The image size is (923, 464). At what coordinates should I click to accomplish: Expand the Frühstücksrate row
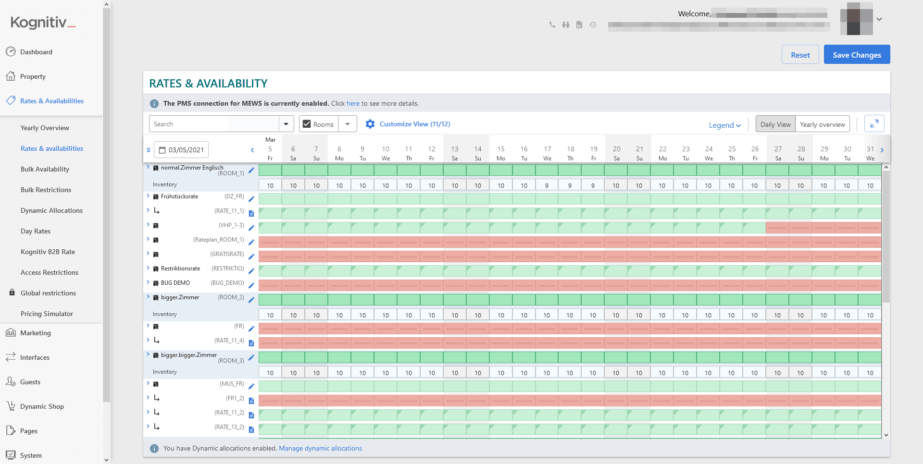point(148,196)
